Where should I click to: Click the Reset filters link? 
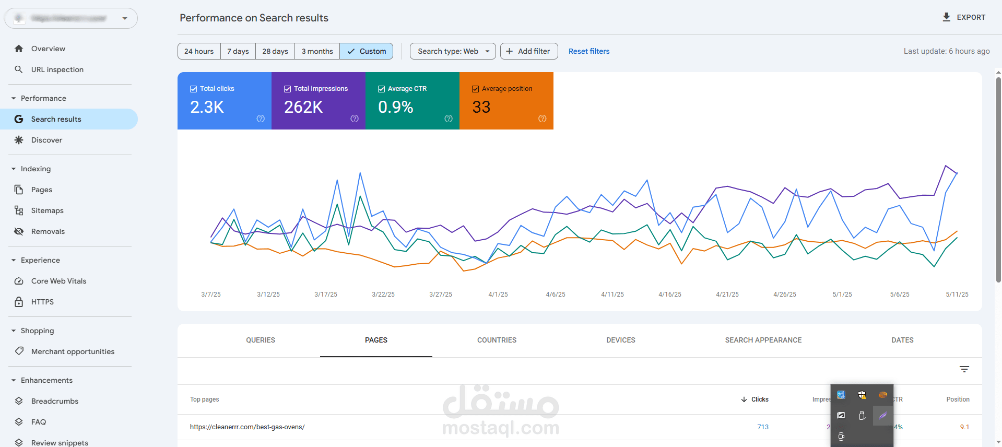(589, 51)
